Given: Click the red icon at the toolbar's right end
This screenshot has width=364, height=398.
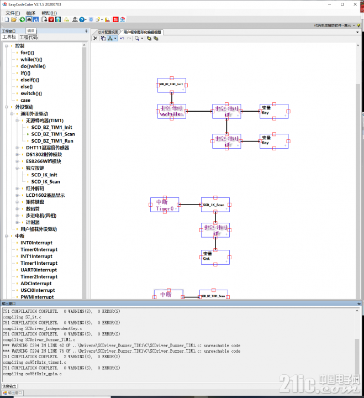Looking at the screenshot, I should tap(115, 19).
